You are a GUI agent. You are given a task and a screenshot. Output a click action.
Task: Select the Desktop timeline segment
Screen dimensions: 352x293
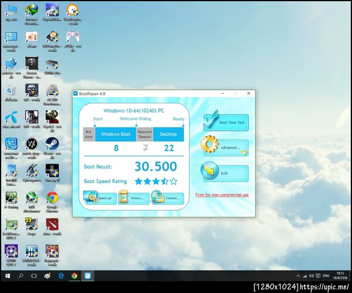(168, 134)
